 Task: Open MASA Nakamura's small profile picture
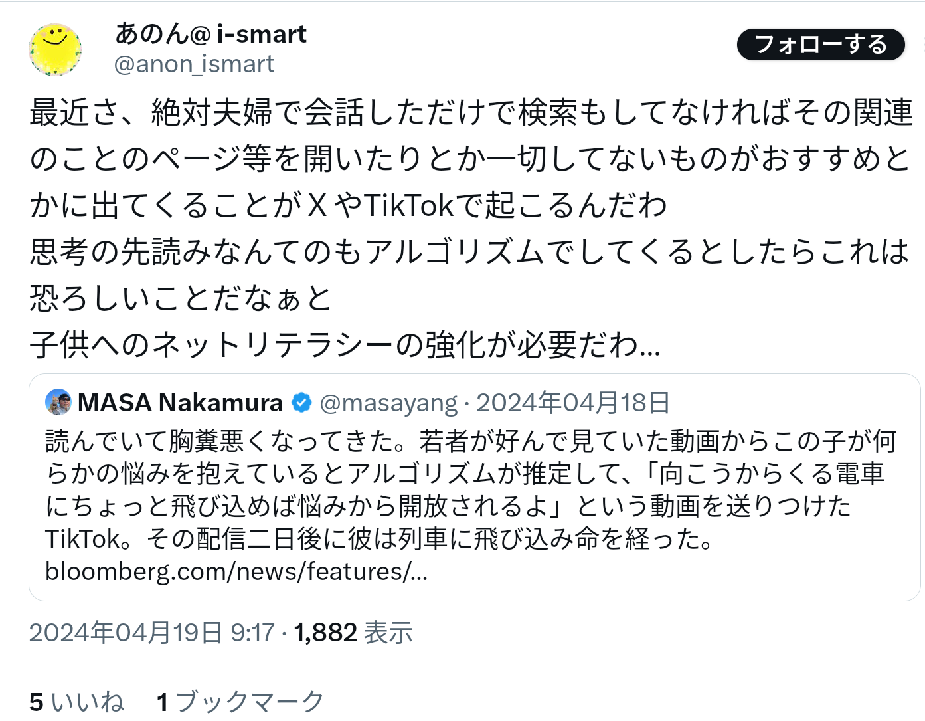point(58,402)
